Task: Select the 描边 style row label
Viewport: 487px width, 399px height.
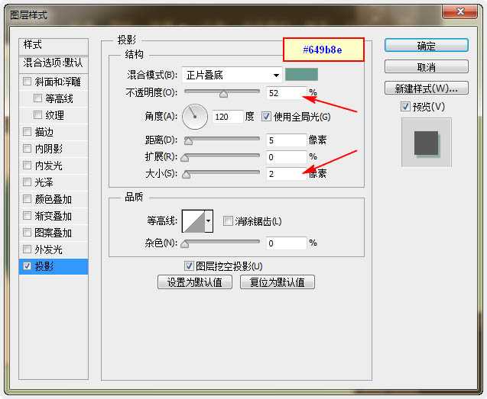Action: pyautogui.click(x=44, y=132)
